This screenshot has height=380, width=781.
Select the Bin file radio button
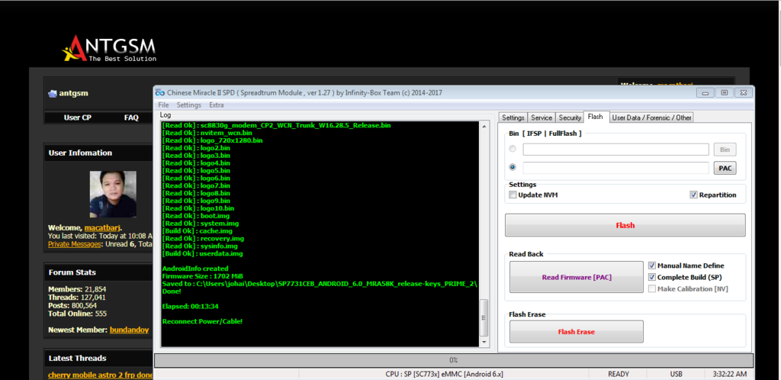point(513,149)
